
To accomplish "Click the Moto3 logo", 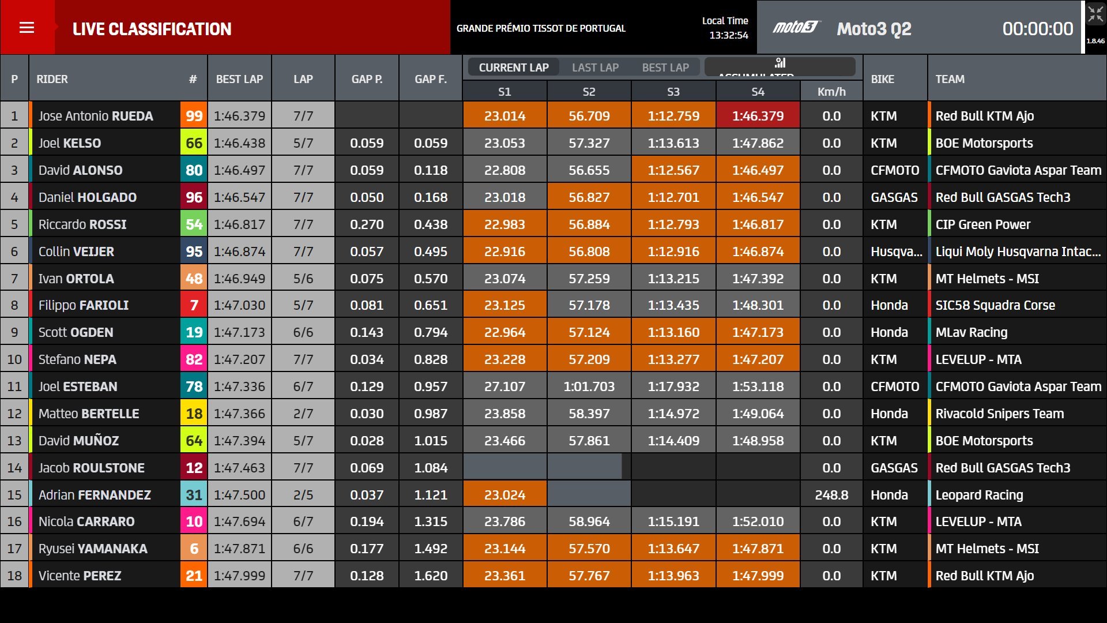I will (x=796, y=28).
